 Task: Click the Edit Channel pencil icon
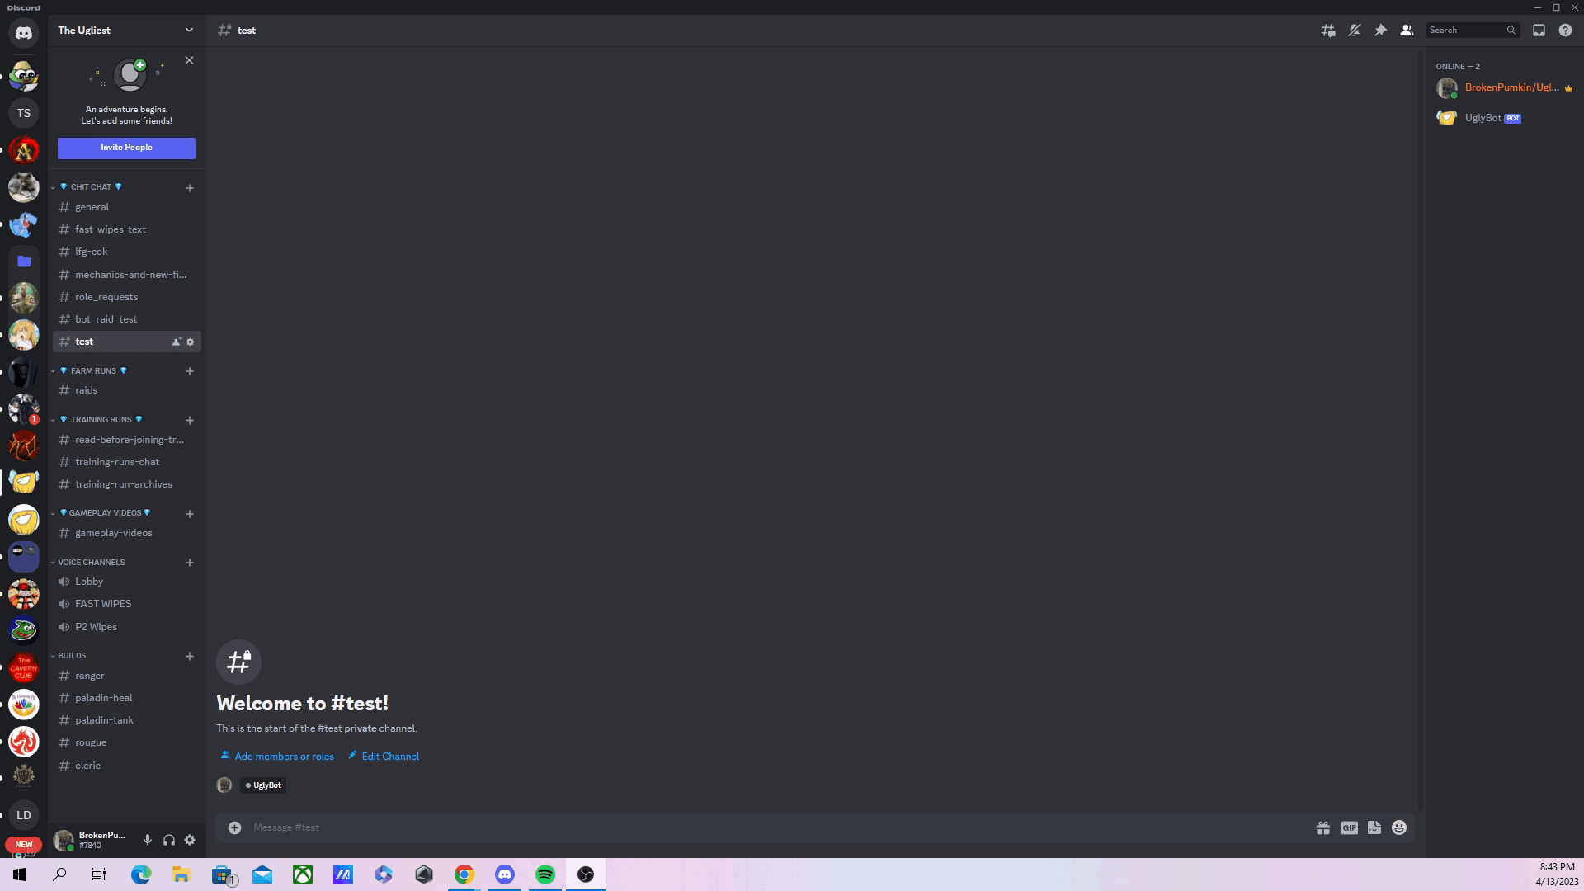pyautogui.click(x=352, y=756)
